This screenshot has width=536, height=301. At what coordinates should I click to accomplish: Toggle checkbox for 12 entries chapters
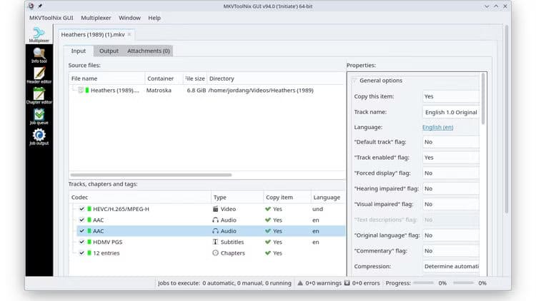tap(81, 253)
